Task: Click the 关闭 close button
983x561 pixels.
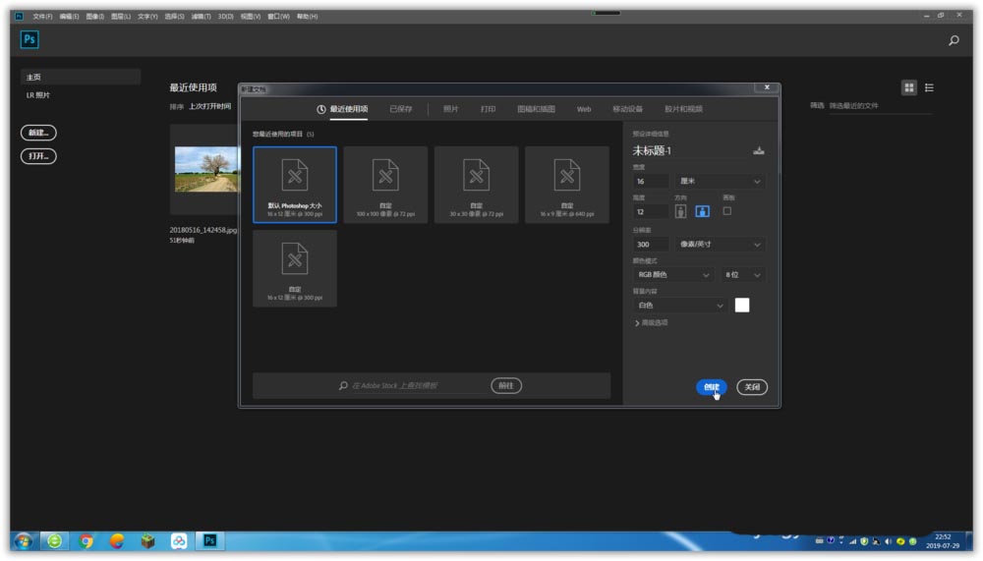Action: [x=752, y=387]
